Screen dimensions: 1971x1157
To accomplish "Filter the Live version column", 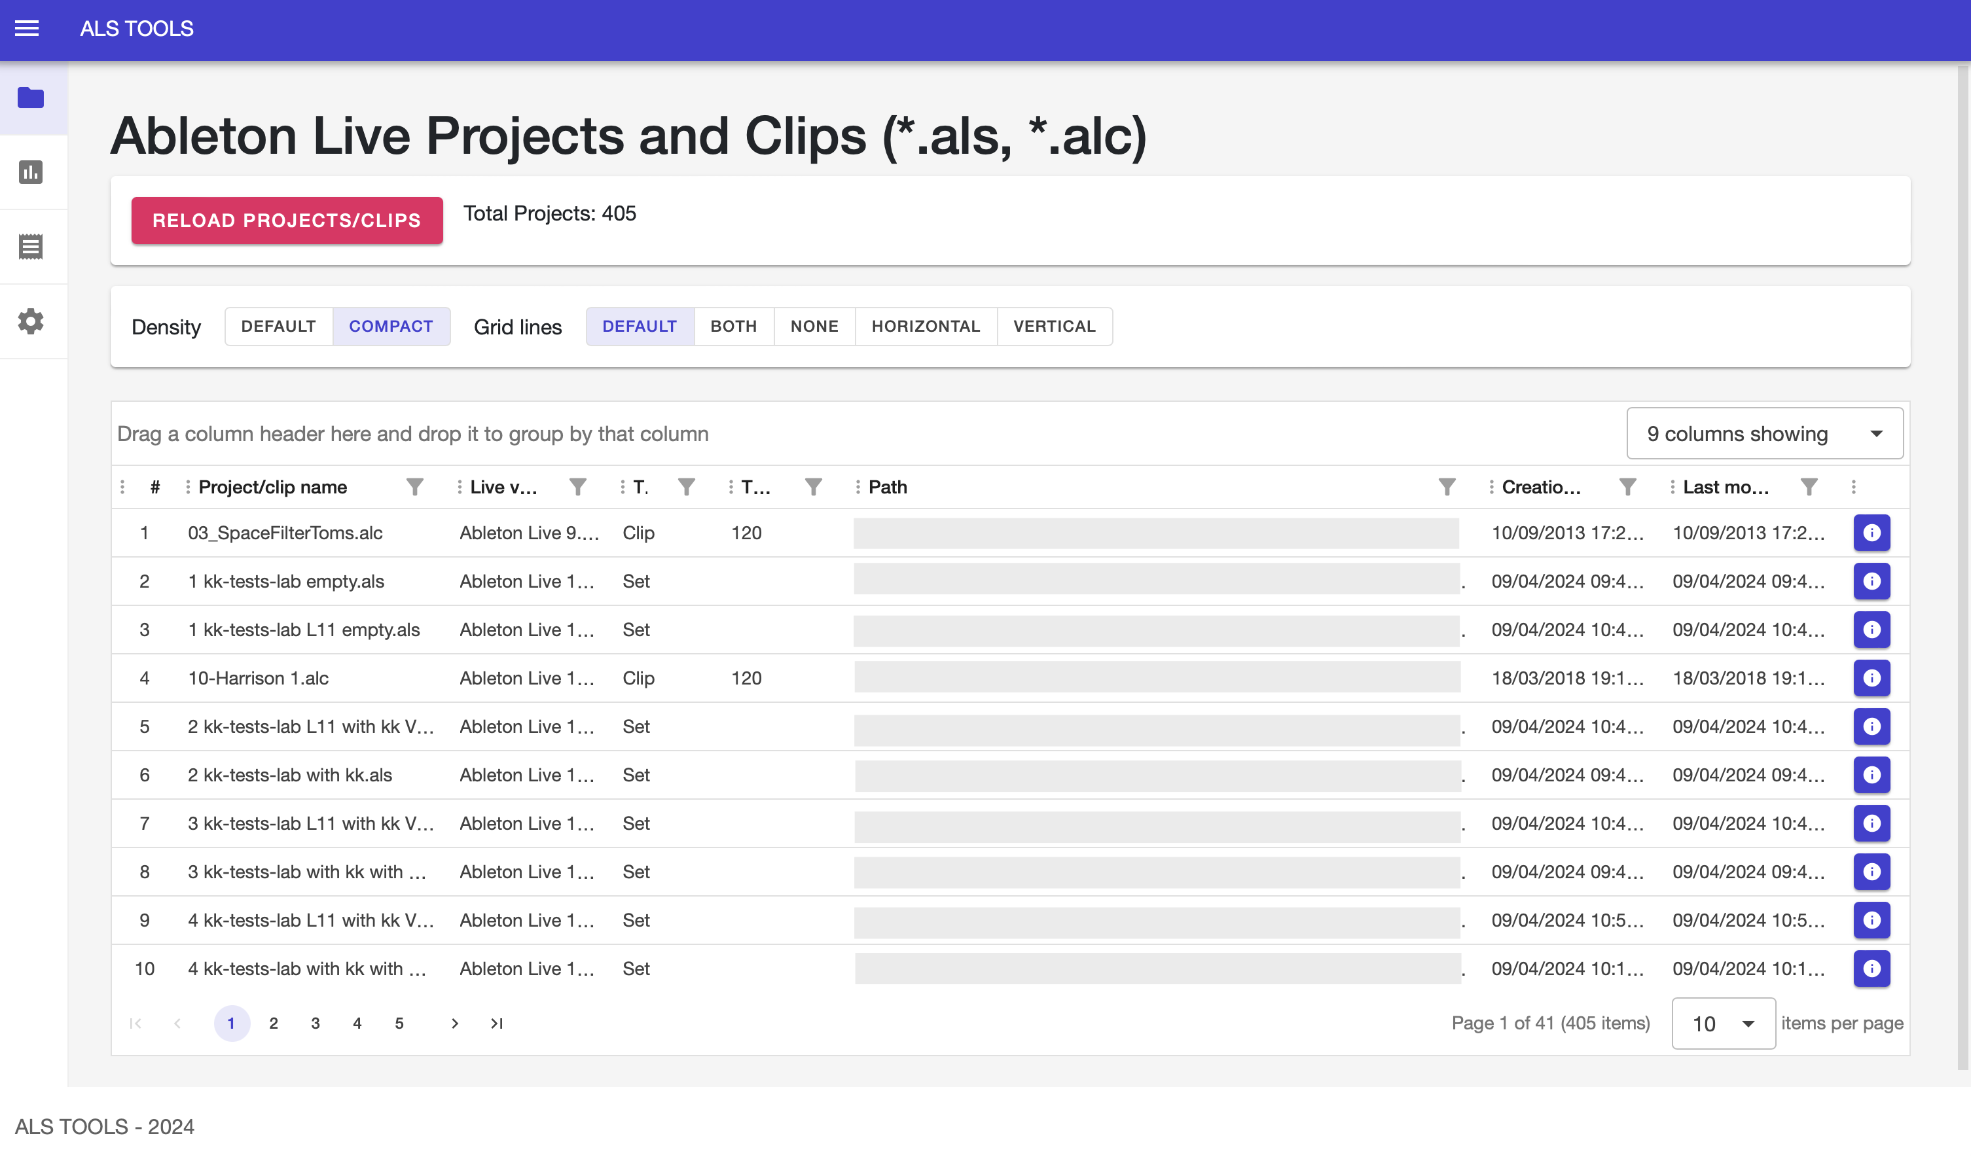I will (577, 487).
